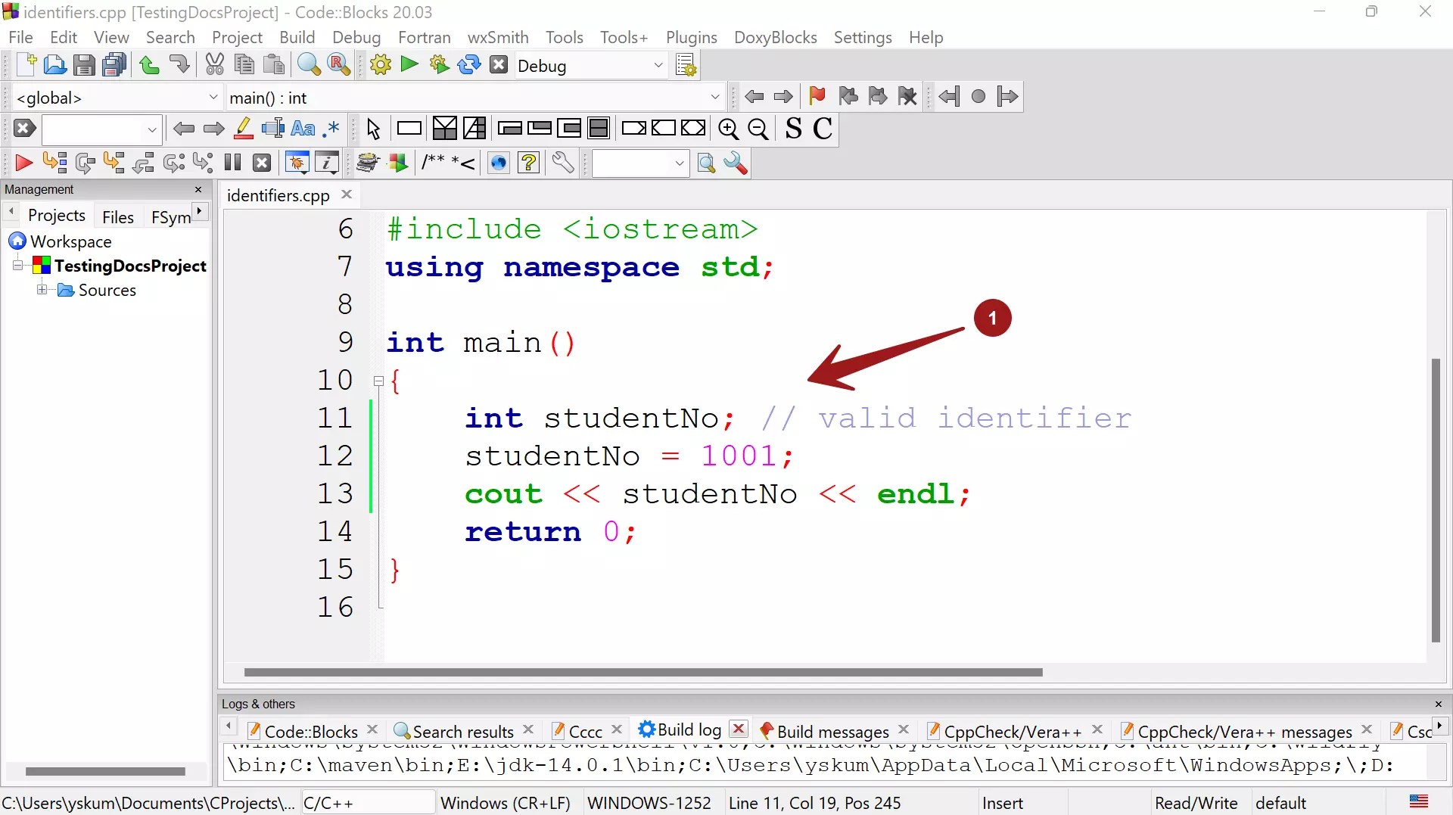Viewport: 1453px width, 815px height.
Task: Toggle search result highlighting with the pencil icon
Action: [x=243, y=129]
